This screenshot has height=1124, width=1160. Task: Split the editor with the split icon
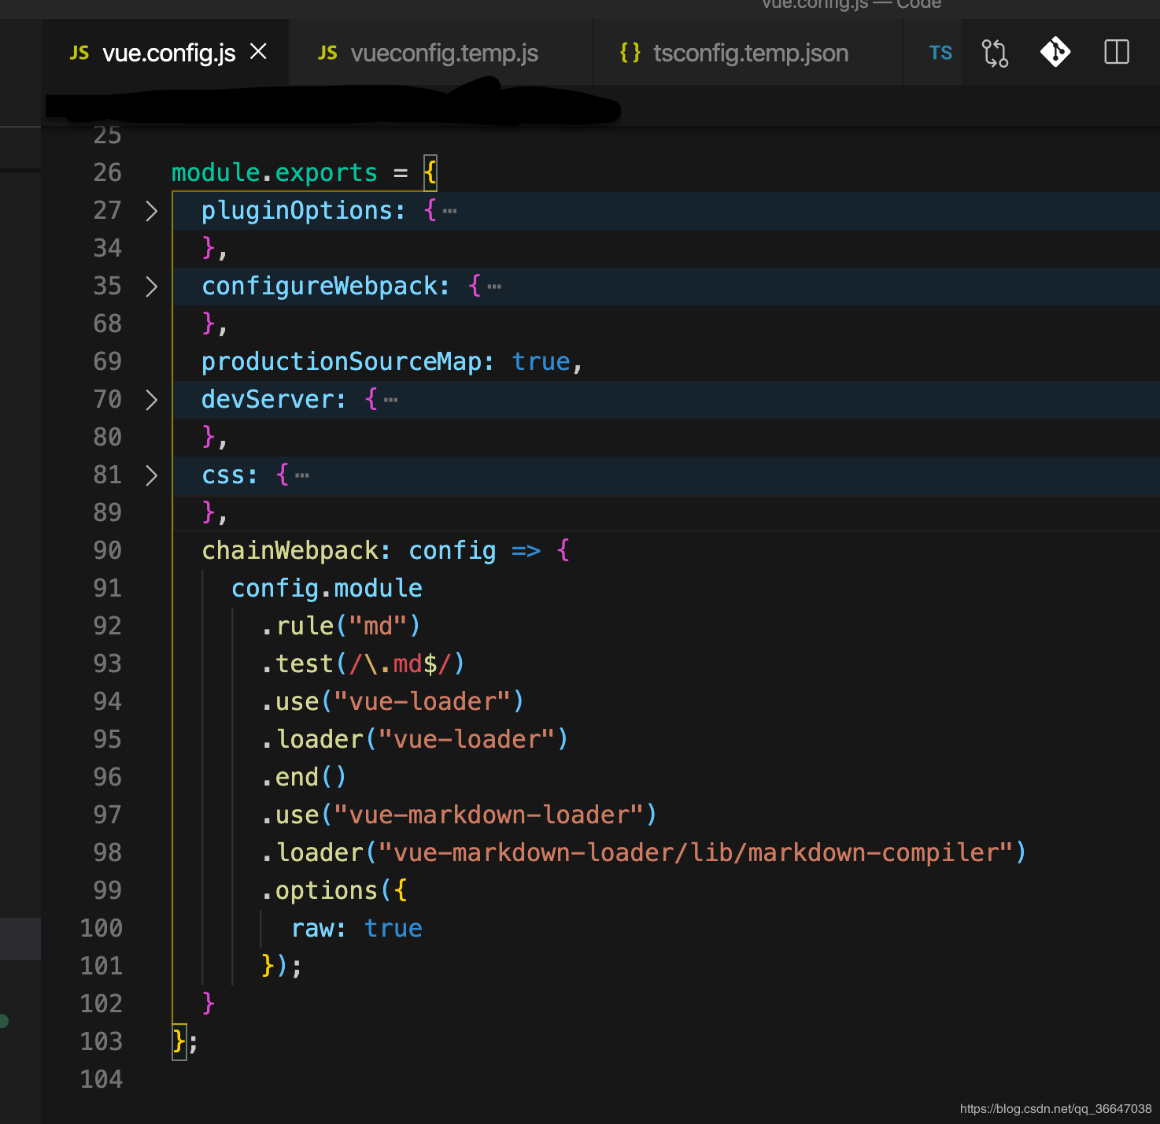click(x=1116, y=53)
